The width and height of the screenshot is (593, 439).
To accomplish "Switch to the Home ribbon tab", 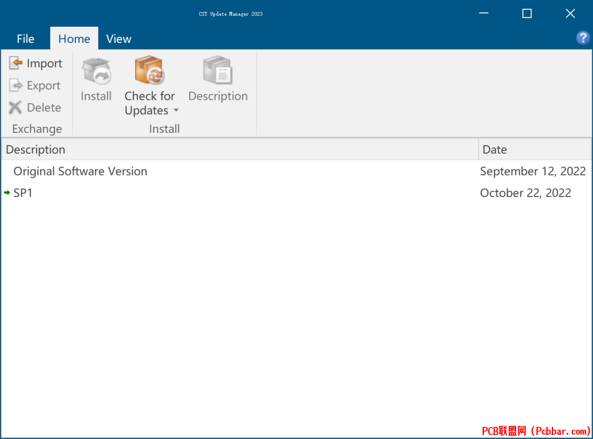I will [74, 38].
